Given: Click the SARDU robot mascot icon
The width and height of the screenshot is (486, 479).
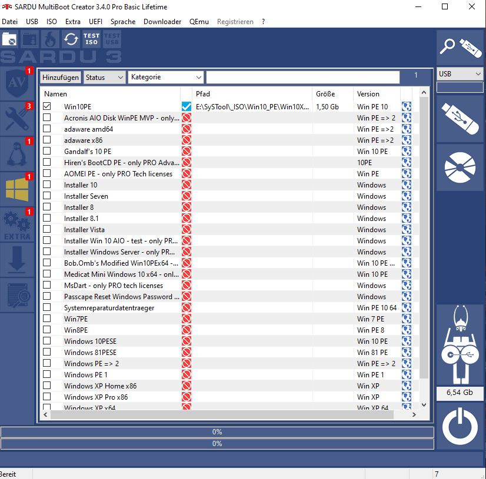Looking at the screenshot, I should 460,344.
